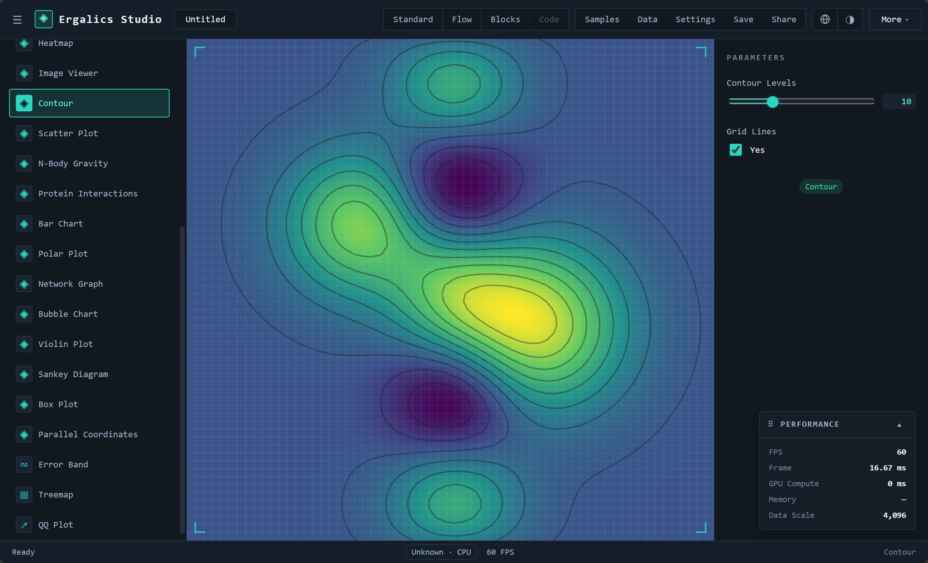The width and height of the screenshot is (928, 563).
Task: Switch to the Code tab
Action: click(x=549, y=19)
